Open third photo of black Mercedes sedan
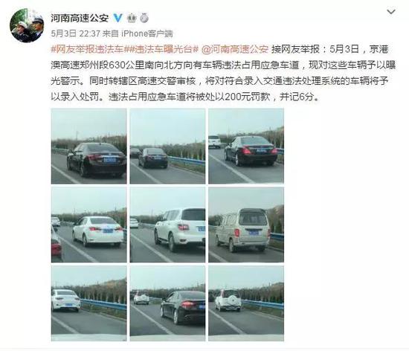 [x=246, y=146]
